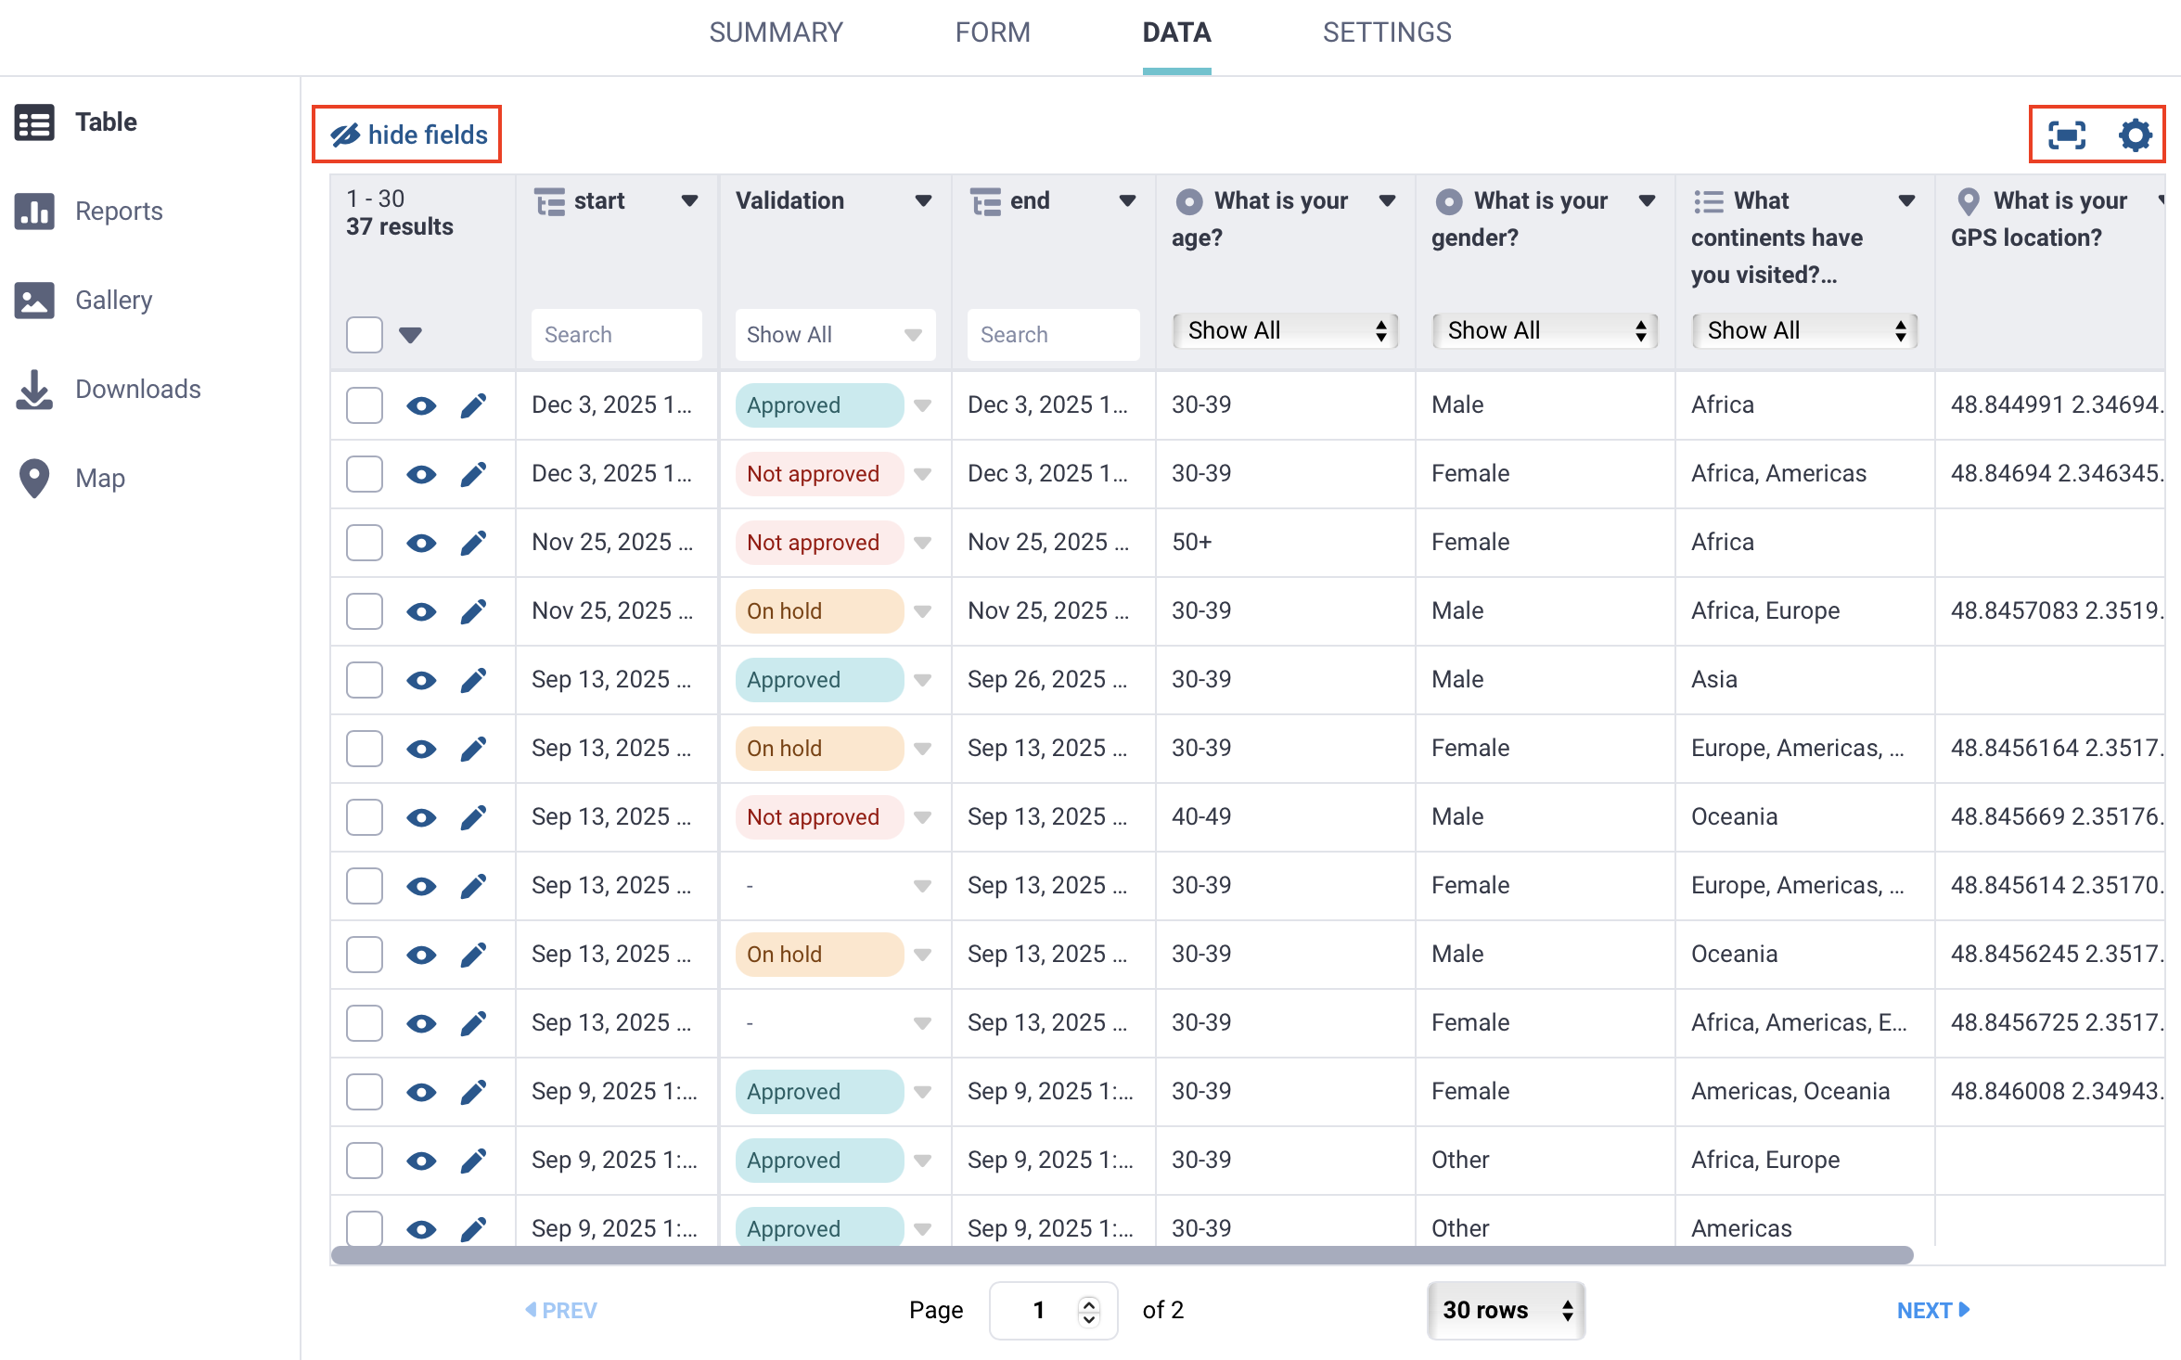Image resolution: width=2181 pixels, height=1360 pixels.
Task: Switch to the Gallery view
Action: pos(112,300)
